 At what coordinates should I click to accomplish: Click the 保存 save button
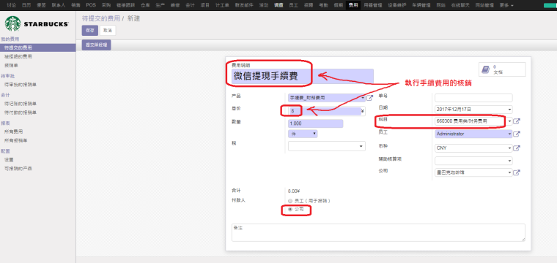[x=90, y=31]
